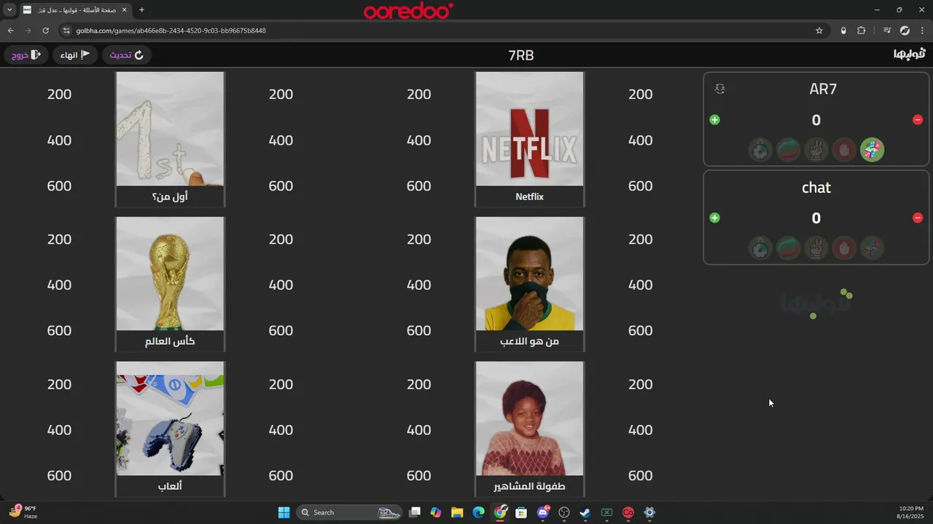933x524 pixels.
Task: Use chat team's two-fingers lifeline icon
Action: (x=816, y=248)
